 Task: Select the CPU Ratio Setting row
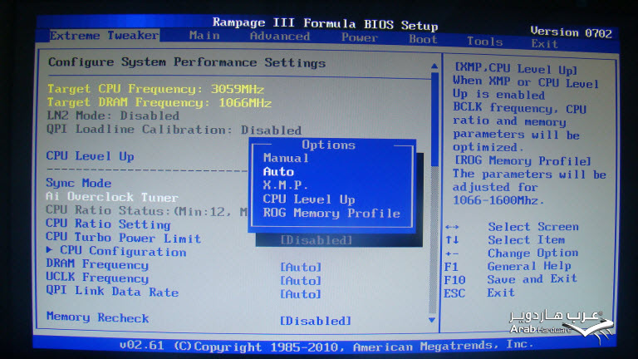[108, 224]
